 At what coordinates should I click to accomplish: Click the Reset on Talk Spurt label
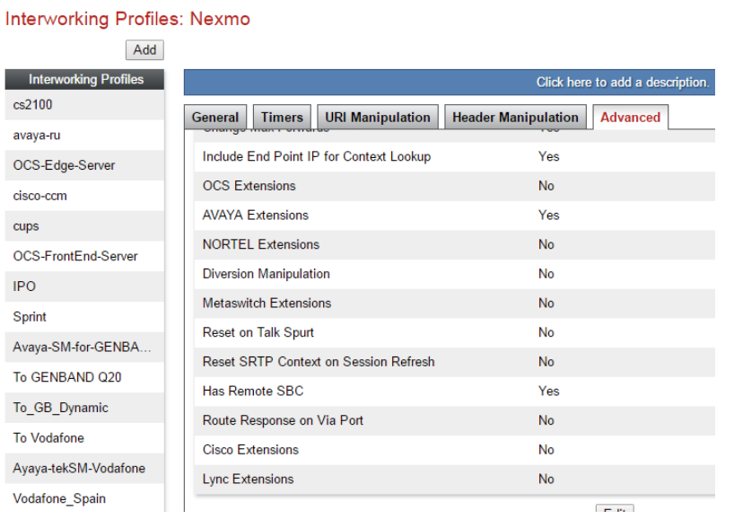(258, 332)
